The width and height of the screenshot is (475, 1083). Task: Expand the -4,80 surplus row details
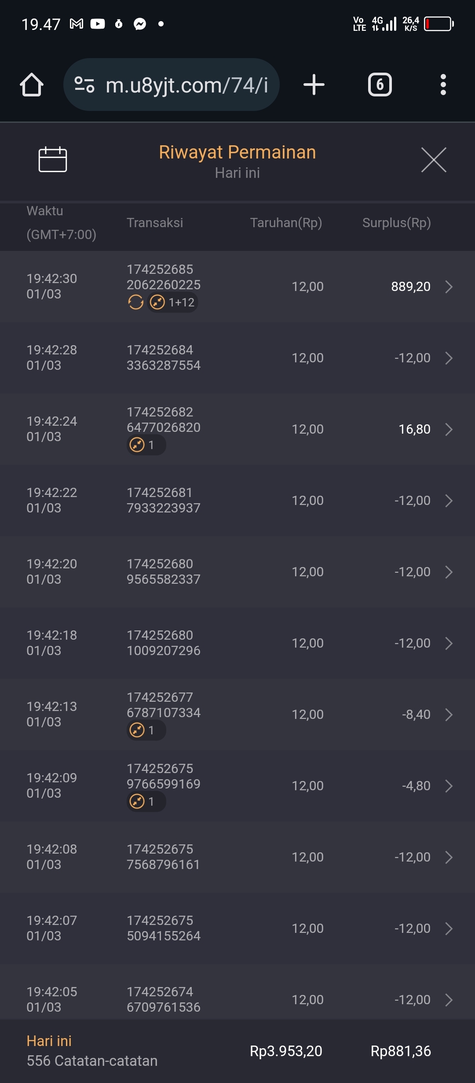[x=449, y=786]
